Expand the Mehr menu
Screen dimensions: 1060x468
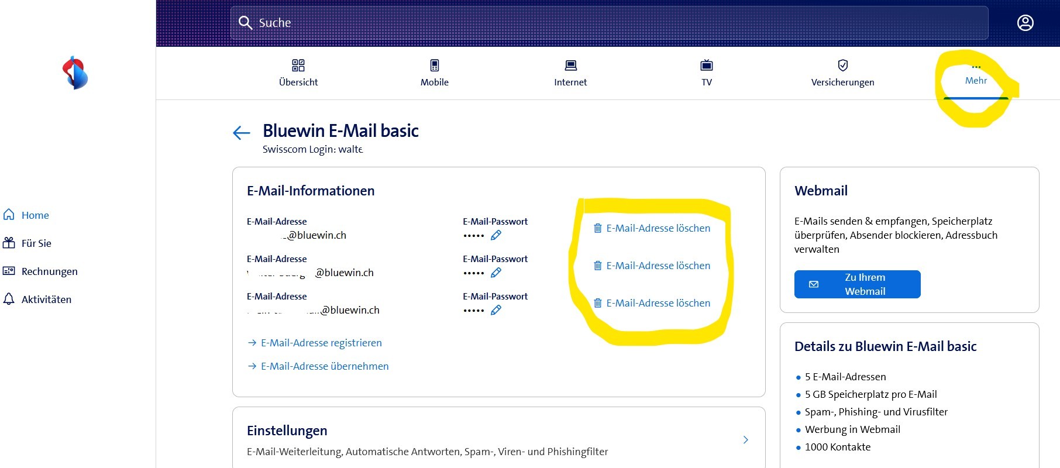click(976, 75)
